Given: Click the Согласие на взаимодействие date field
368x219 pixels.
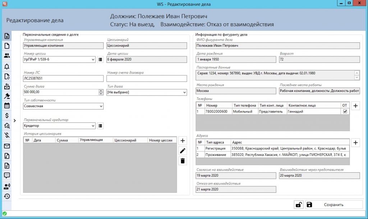Looking at the screenshot, I should 236,176.
